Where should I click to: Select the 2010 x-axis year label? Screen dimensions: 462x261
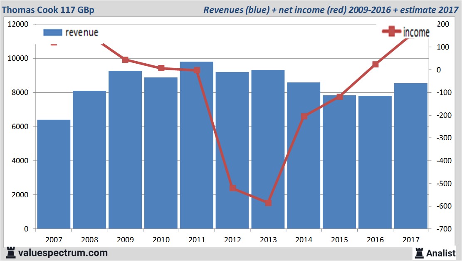pyautogui.click(x=161, y=239)
